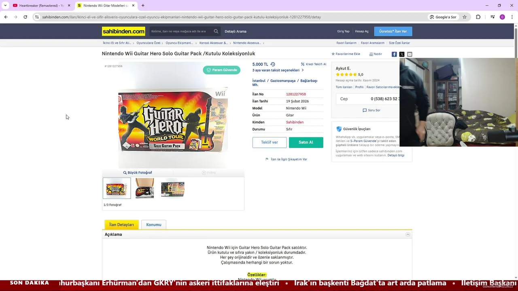518x291 pixels.
Task: Click the Gaziosmanpaşa district link
Action: tap(283, 81)
